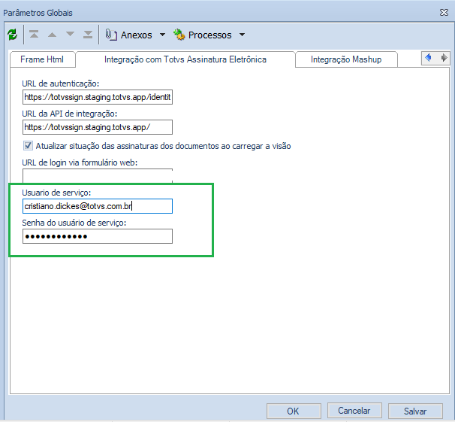
Task: Click the Senha do usuário de serviço field
Action: click(x=98, y=236)
